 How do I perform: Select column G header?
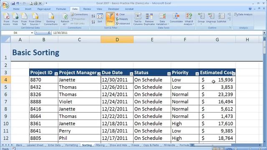click(217, 40)
